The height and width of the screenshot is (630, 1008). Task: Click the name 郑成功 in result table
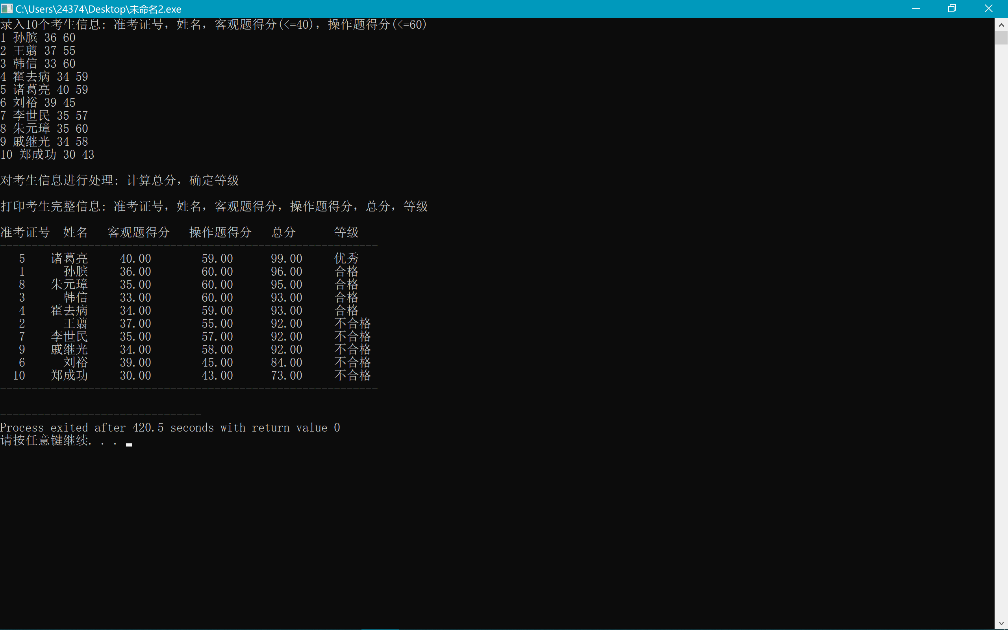[x=69, y=375]
